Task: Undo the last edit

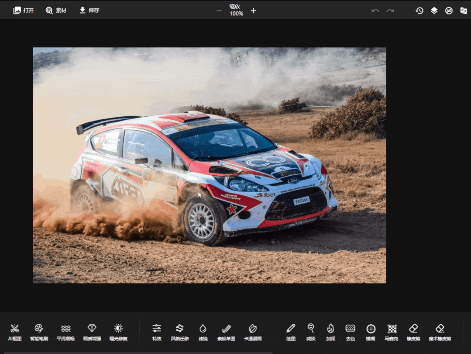Action: [x=375, y=11]
